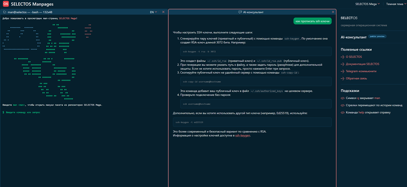This screenshot has width=407, height=187.
Task: Click the chat bubble icon beside AI-консультант
Action: [240, 12]
